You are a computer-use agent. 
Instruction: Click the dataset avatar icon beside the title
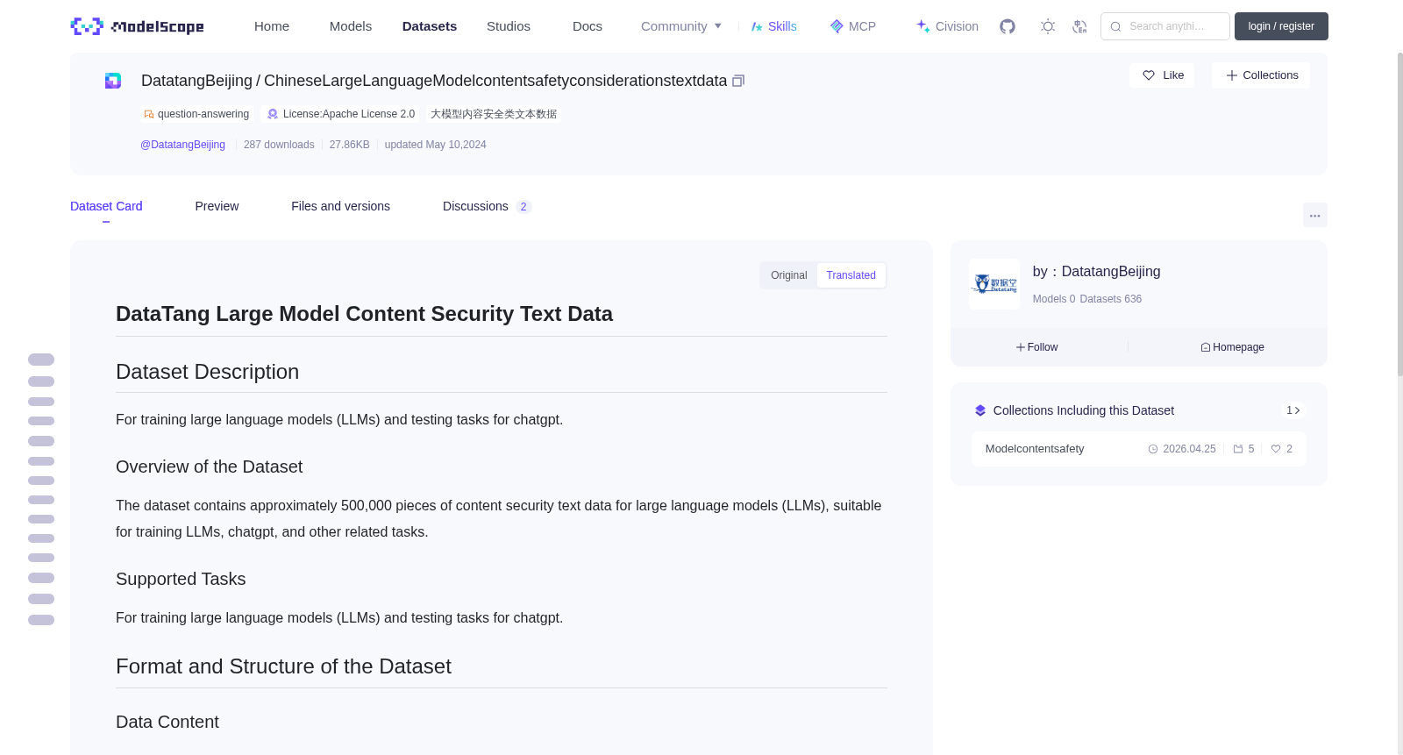tap(113, 81)
